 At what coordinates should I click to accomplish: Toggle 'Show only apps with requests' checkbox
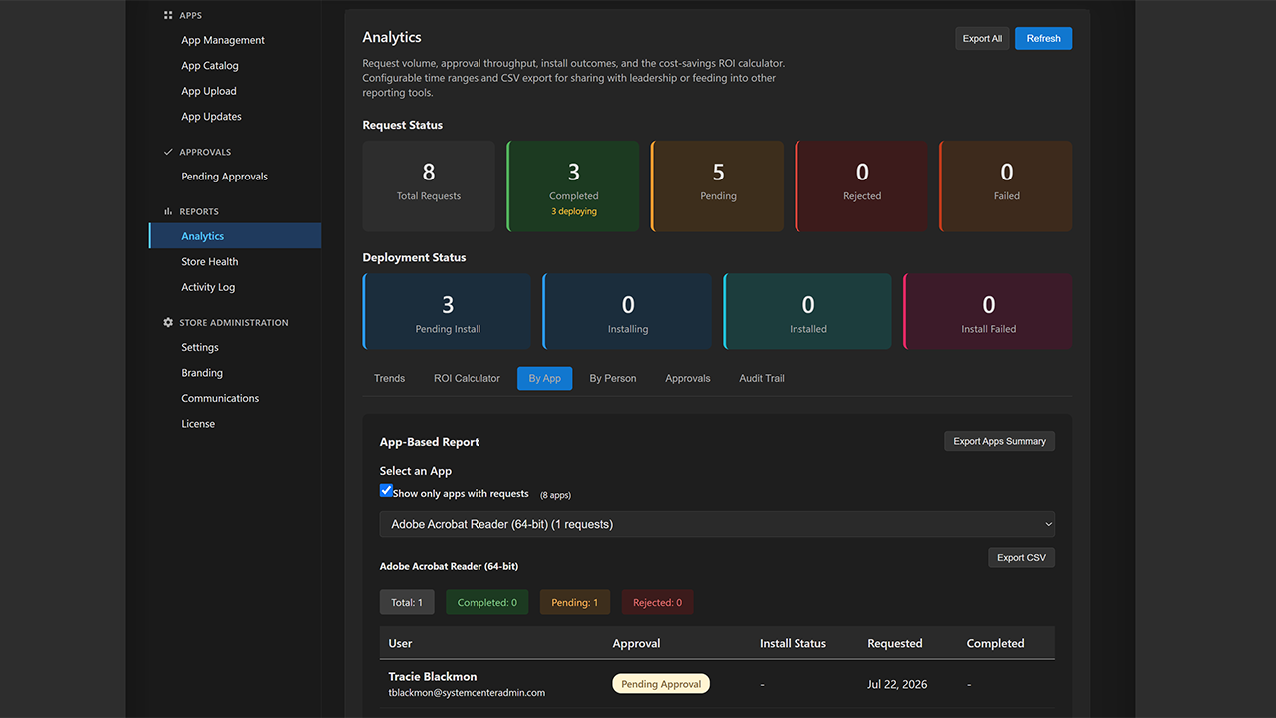point(386,491)
